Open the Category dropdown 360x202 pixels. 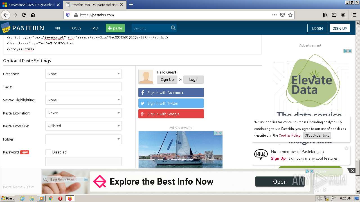84,74
